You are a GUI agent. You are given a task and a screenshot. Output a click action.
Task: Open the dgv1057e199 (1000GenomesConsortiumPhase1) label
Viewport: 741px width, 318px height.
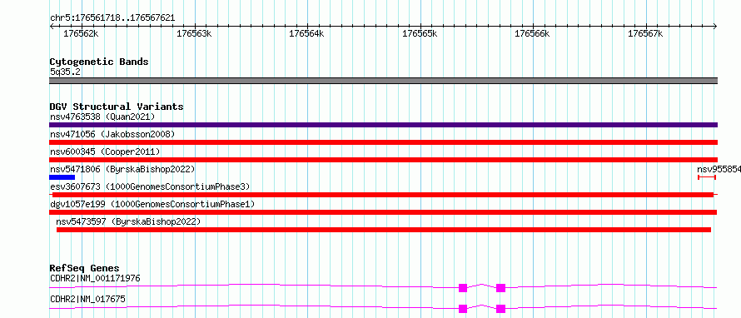pos(152,204)
